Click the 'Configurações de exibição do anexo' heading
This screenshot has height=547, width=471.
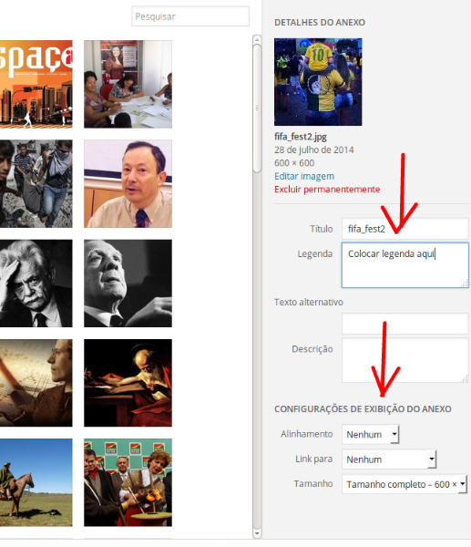coord(363,408)
